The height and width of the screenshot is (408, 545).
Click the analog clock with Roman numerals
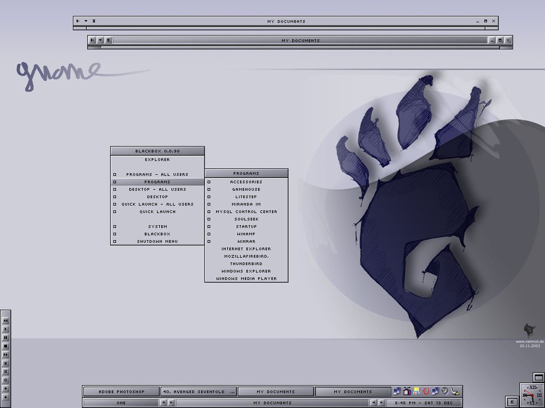click(x=532, y=395)
